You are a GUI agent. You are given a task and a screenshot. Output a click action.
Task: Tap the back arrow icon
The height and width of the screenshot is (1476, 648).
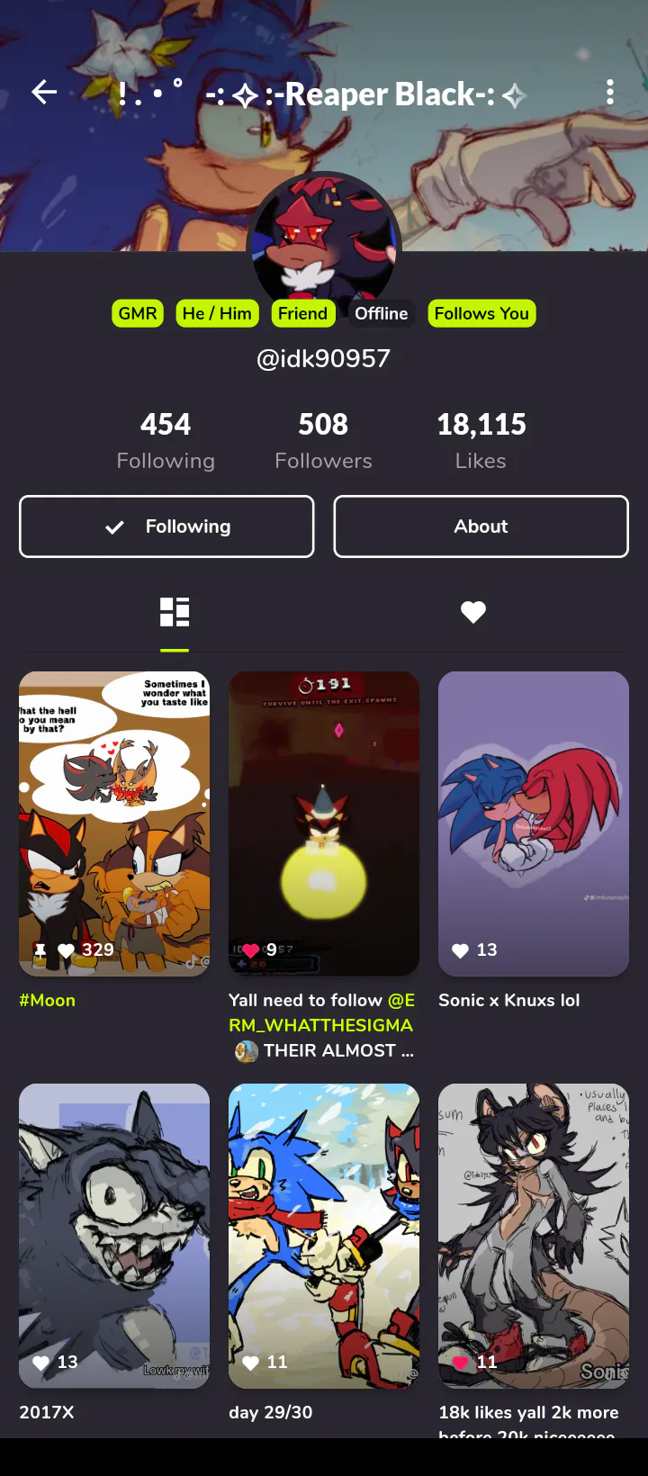pos(44,92)
